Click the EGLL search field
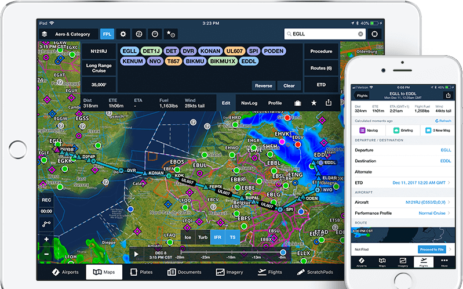This screenshot has width=463, height=289. [x=325, y=34]
